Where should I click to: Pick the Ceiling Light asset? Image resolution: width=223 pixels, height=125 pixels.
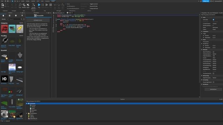click(x=20, y=67)
